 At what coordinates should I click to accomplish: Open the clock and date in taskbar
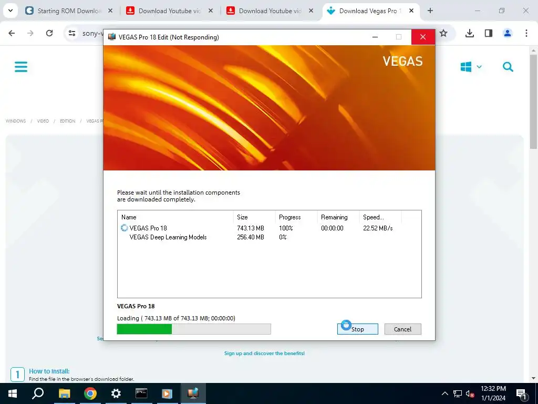click(x=493, y=393)
